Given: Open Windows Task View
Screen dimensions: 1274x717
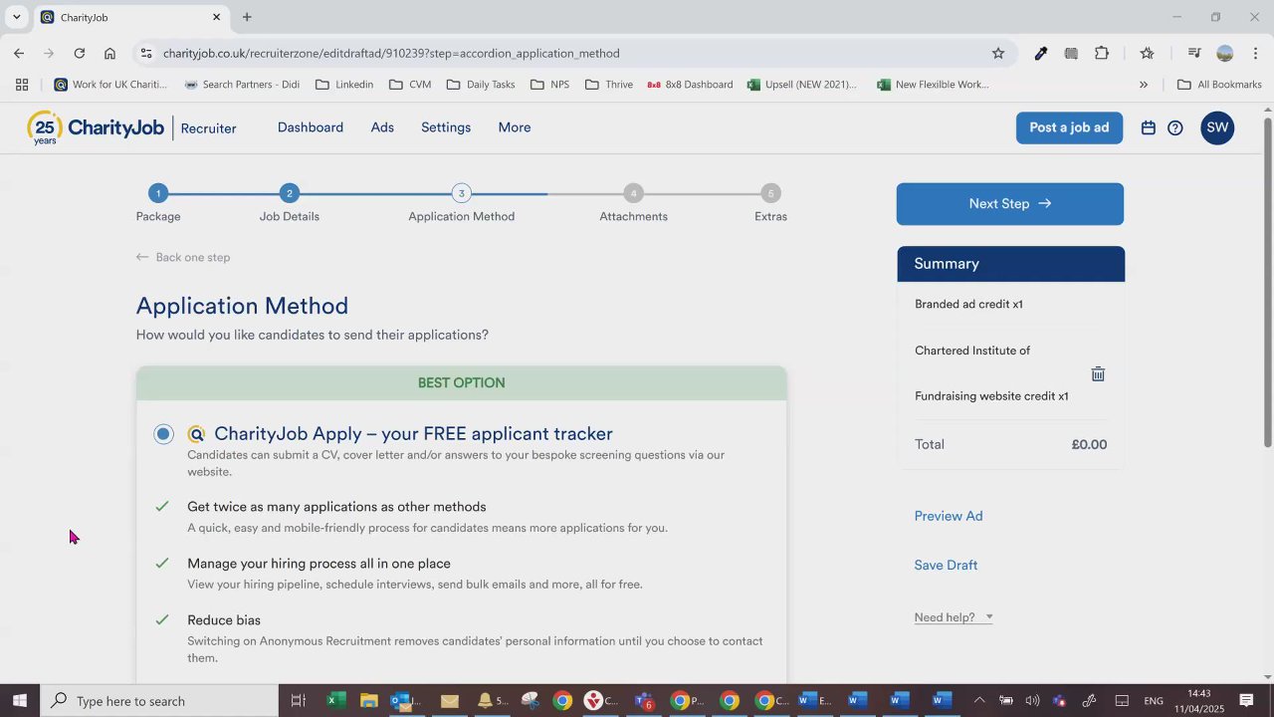Looking at the screenshot, I should (x=298, y=701).
